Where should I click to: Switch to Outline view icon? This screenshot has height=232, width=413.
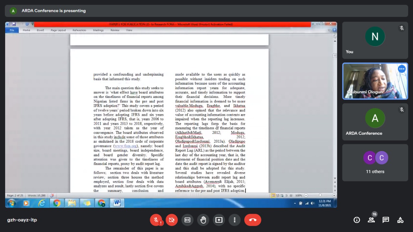[287, 196]
